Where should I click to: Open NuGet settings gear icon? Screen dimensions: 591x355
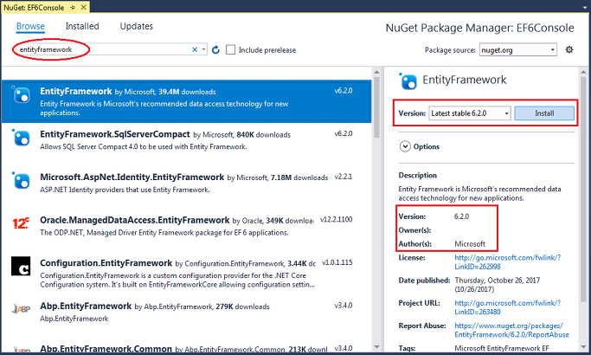[x=569, y=49]
